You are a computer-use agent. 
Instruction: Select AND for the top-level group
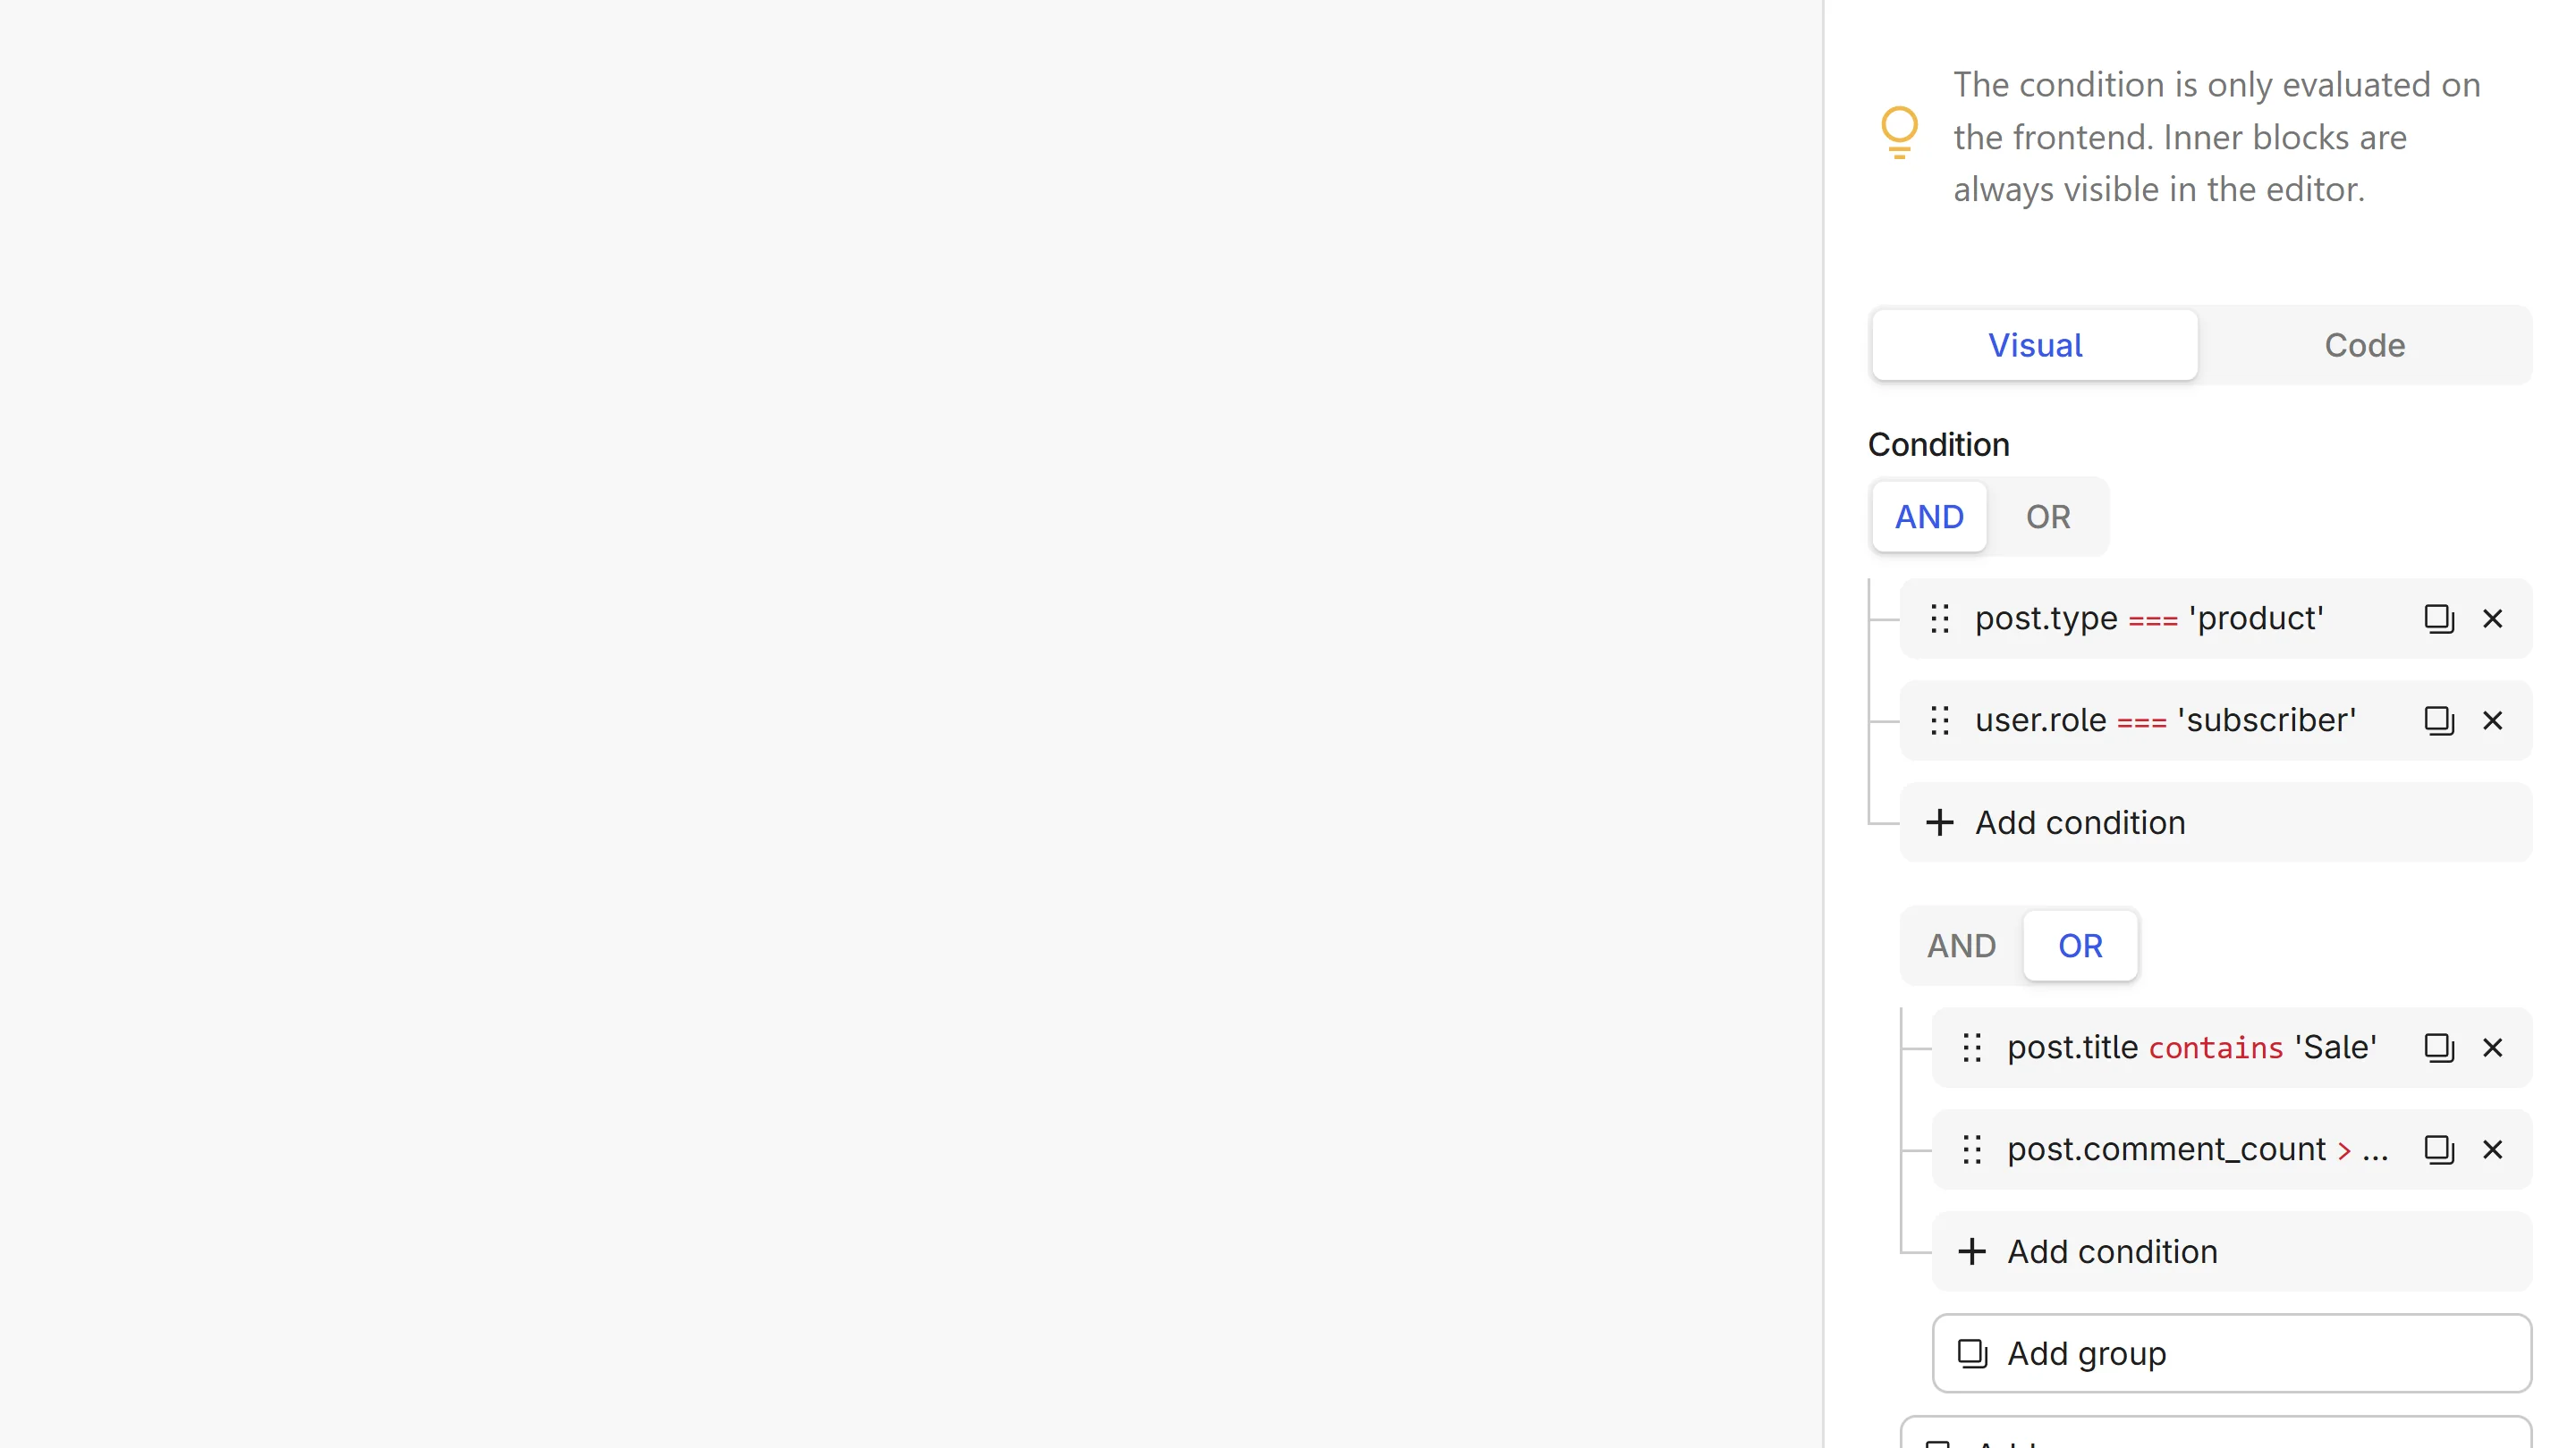pos(1929,517)
